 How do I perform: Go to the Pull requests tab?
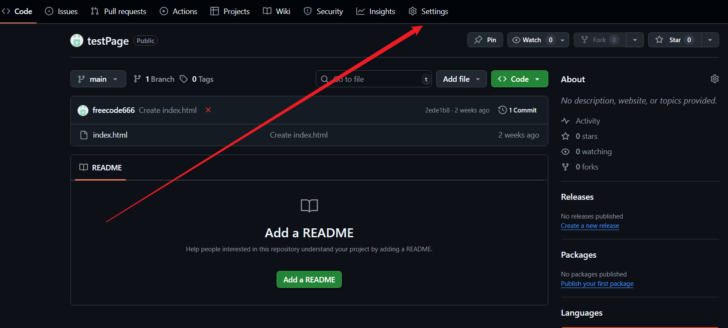119,12
